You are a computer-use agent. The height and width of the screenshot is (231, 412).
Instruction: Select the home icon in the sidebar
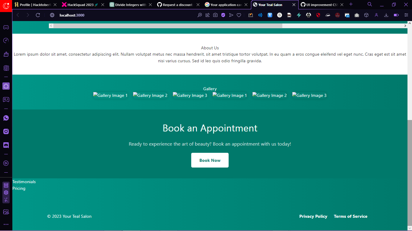(6, 86)
